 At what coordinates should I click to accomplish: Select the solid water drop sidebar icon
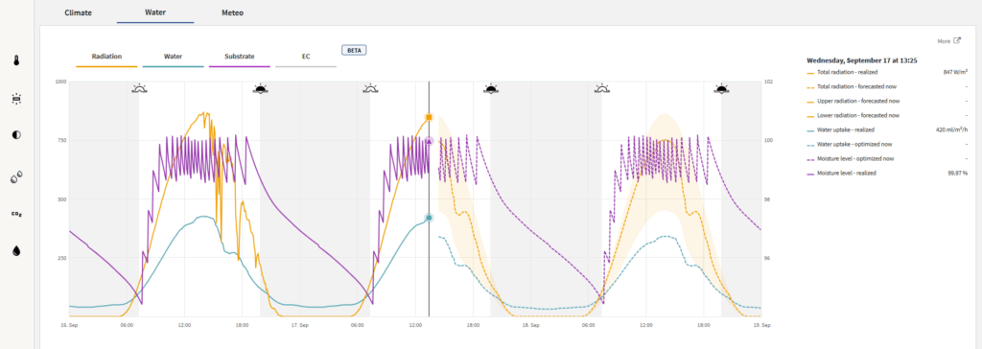point(17,250)
